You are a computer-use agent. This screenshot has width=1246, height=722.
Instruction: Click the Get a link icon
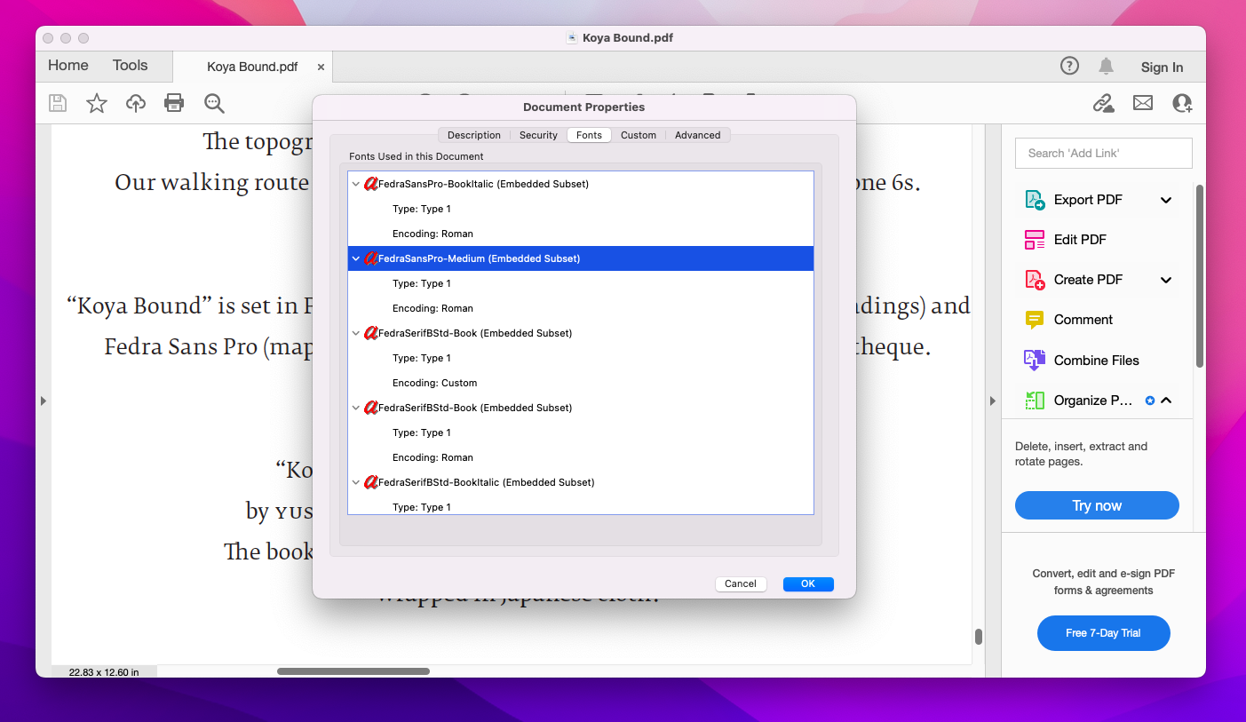click(1104, 103)
